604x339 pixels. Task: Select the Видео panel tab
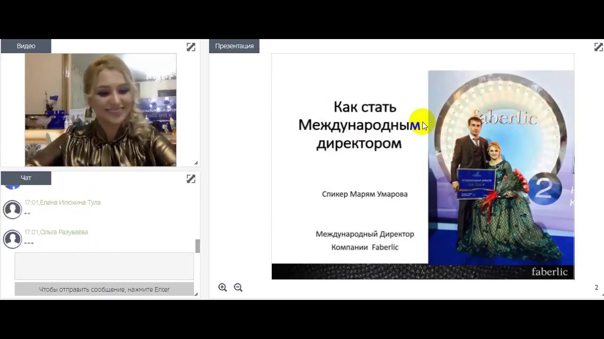[26, 46]
